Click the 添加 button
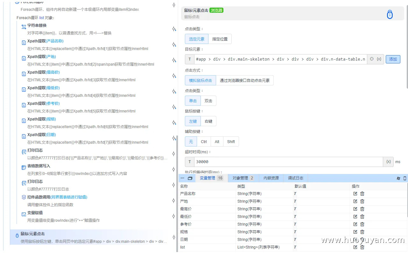The image size is (408, 253). 393,59
